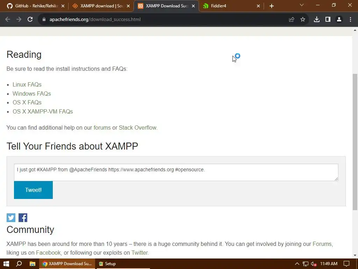Bookmark this page with the star icon
Screen dimensions: 358x269
tap(303, 20)
